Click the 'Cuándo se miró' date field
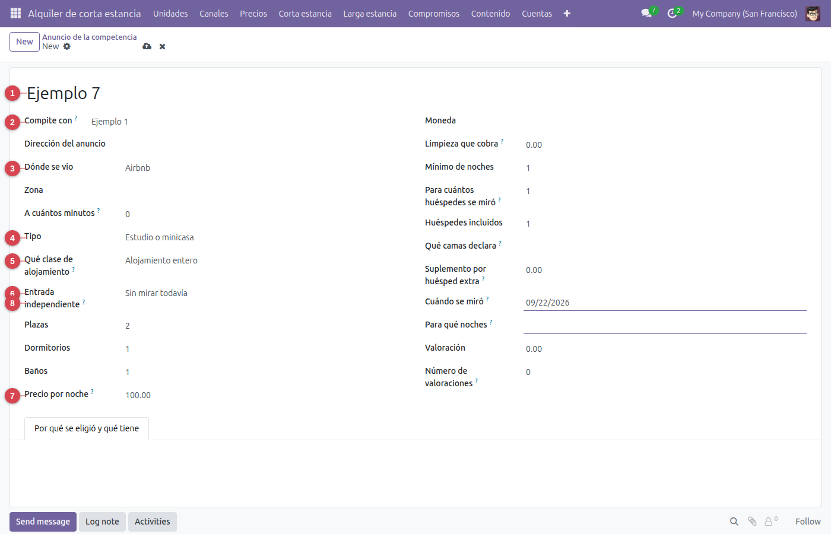831x534 pixels. 665,303
